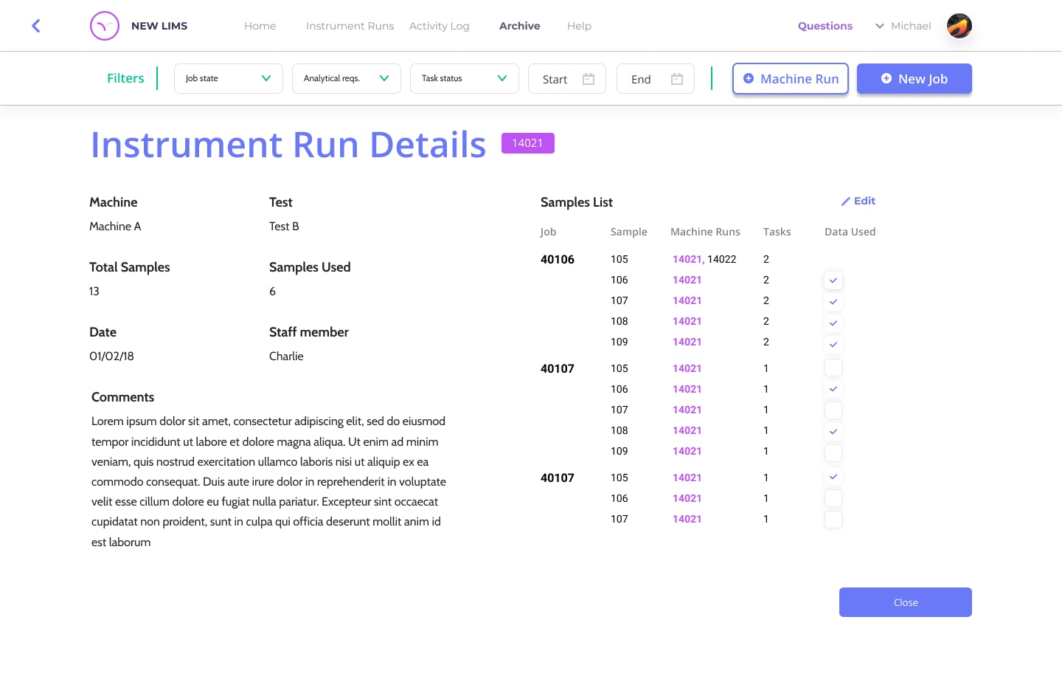
Task: Click Michael's profile avatar
Action: click(959, 26)
